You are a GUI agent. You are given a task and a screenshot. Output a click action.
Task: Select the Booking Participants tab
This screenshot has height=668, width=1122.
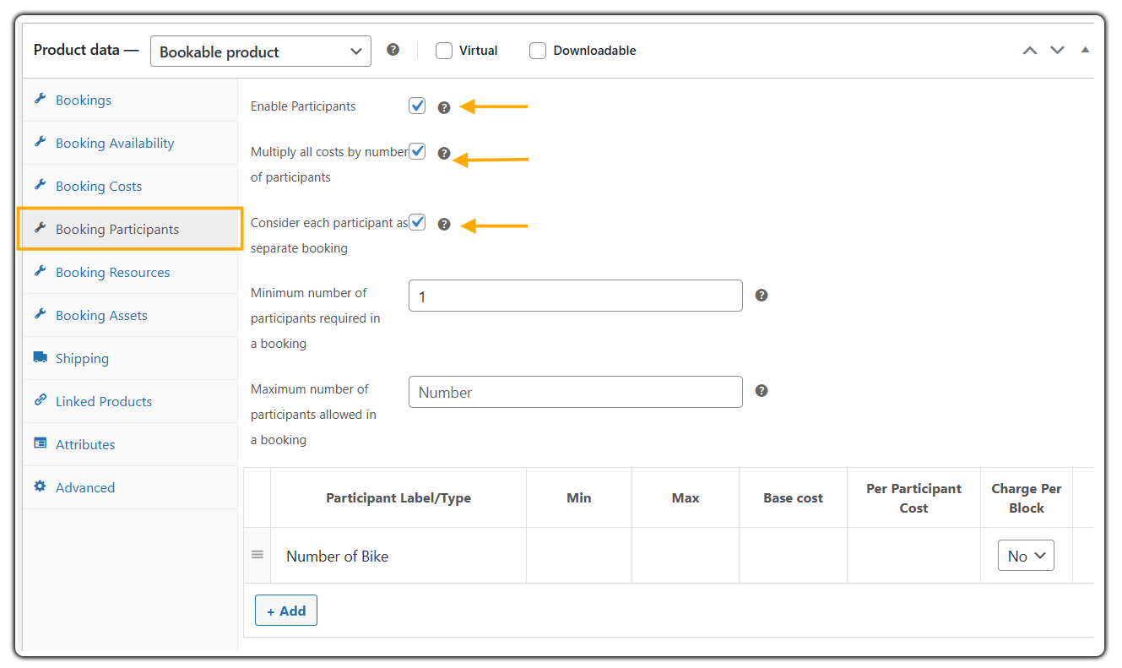(x=130, y=229)
